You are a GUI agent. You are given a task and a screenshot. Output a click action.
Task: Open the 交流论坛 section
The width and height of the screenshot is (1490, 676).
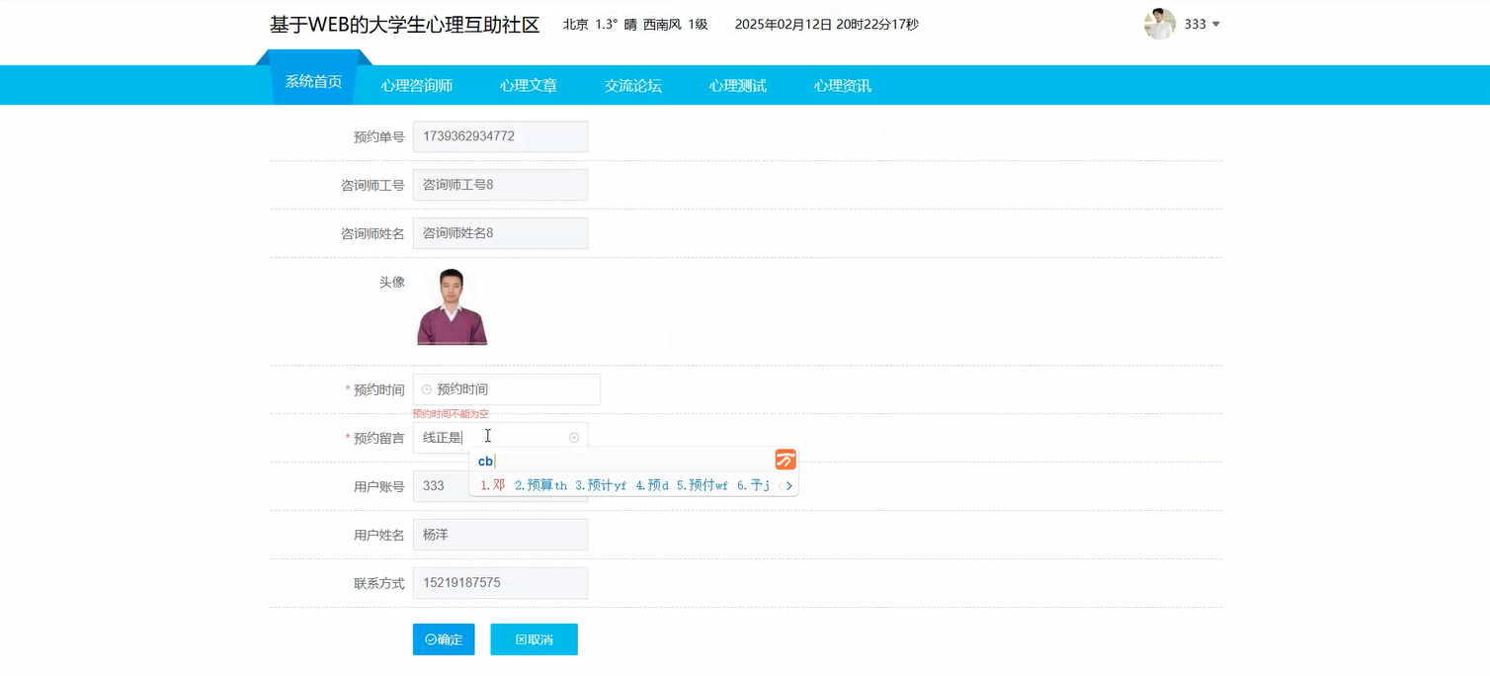pyautogui.click(x=632, y=85)
